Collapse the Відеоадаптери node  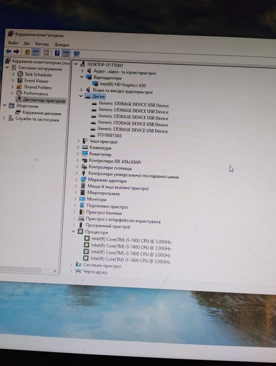[x=82, y=77]
